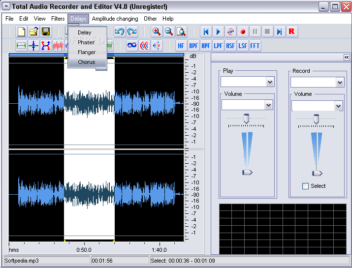Viewport: 352px width, 268px height.
Task: Click the lower channel waveform selection
Action: coord(89,195)
